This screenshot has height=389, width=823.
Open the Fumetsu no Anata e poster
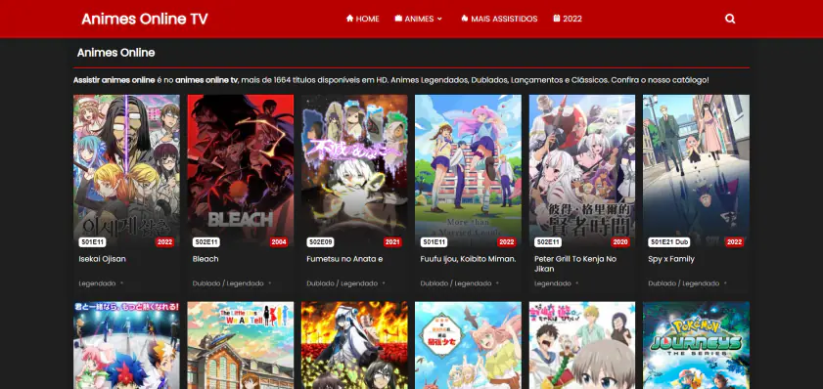click(354, 171)
